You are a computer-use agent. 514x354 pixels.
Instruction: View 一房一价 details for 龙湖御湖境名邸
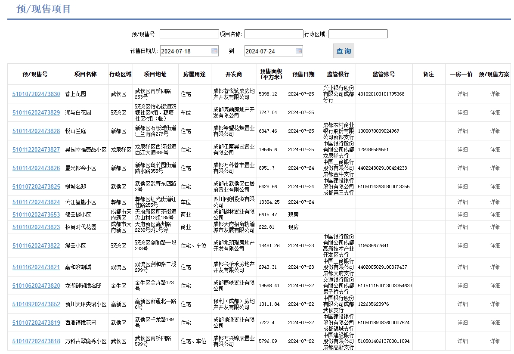click(462, 286)
